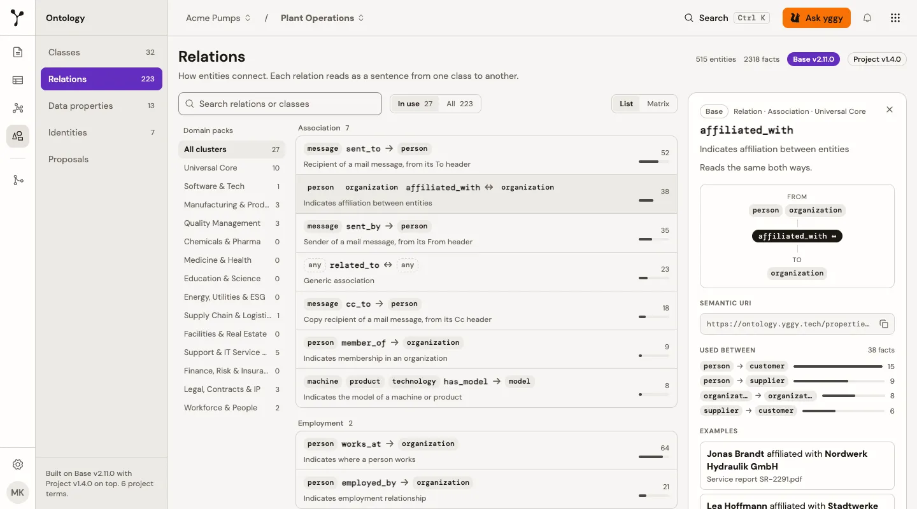Open the has_model relation row

tap(487, 388)
